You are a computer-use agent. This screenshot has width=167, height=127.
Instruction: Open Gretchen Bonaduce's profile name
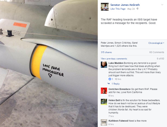pyautogui.click(x=119, y=89)
